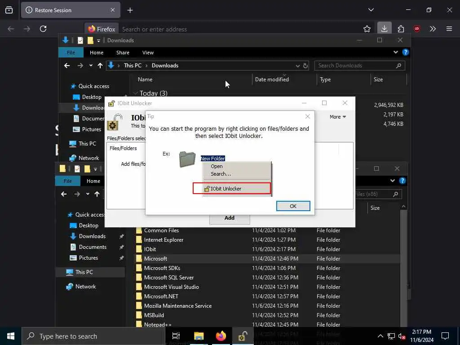This screenshot has height=345, width=460.
Task: Open address history dropdown in Downloads window
Action: [297, 66]
